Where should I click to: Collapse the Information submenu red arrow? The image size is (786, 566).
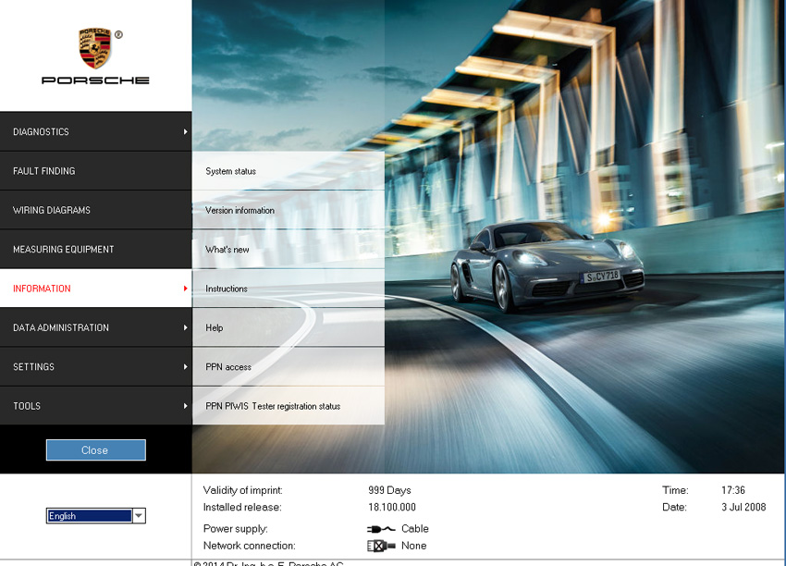coord(186,289)
